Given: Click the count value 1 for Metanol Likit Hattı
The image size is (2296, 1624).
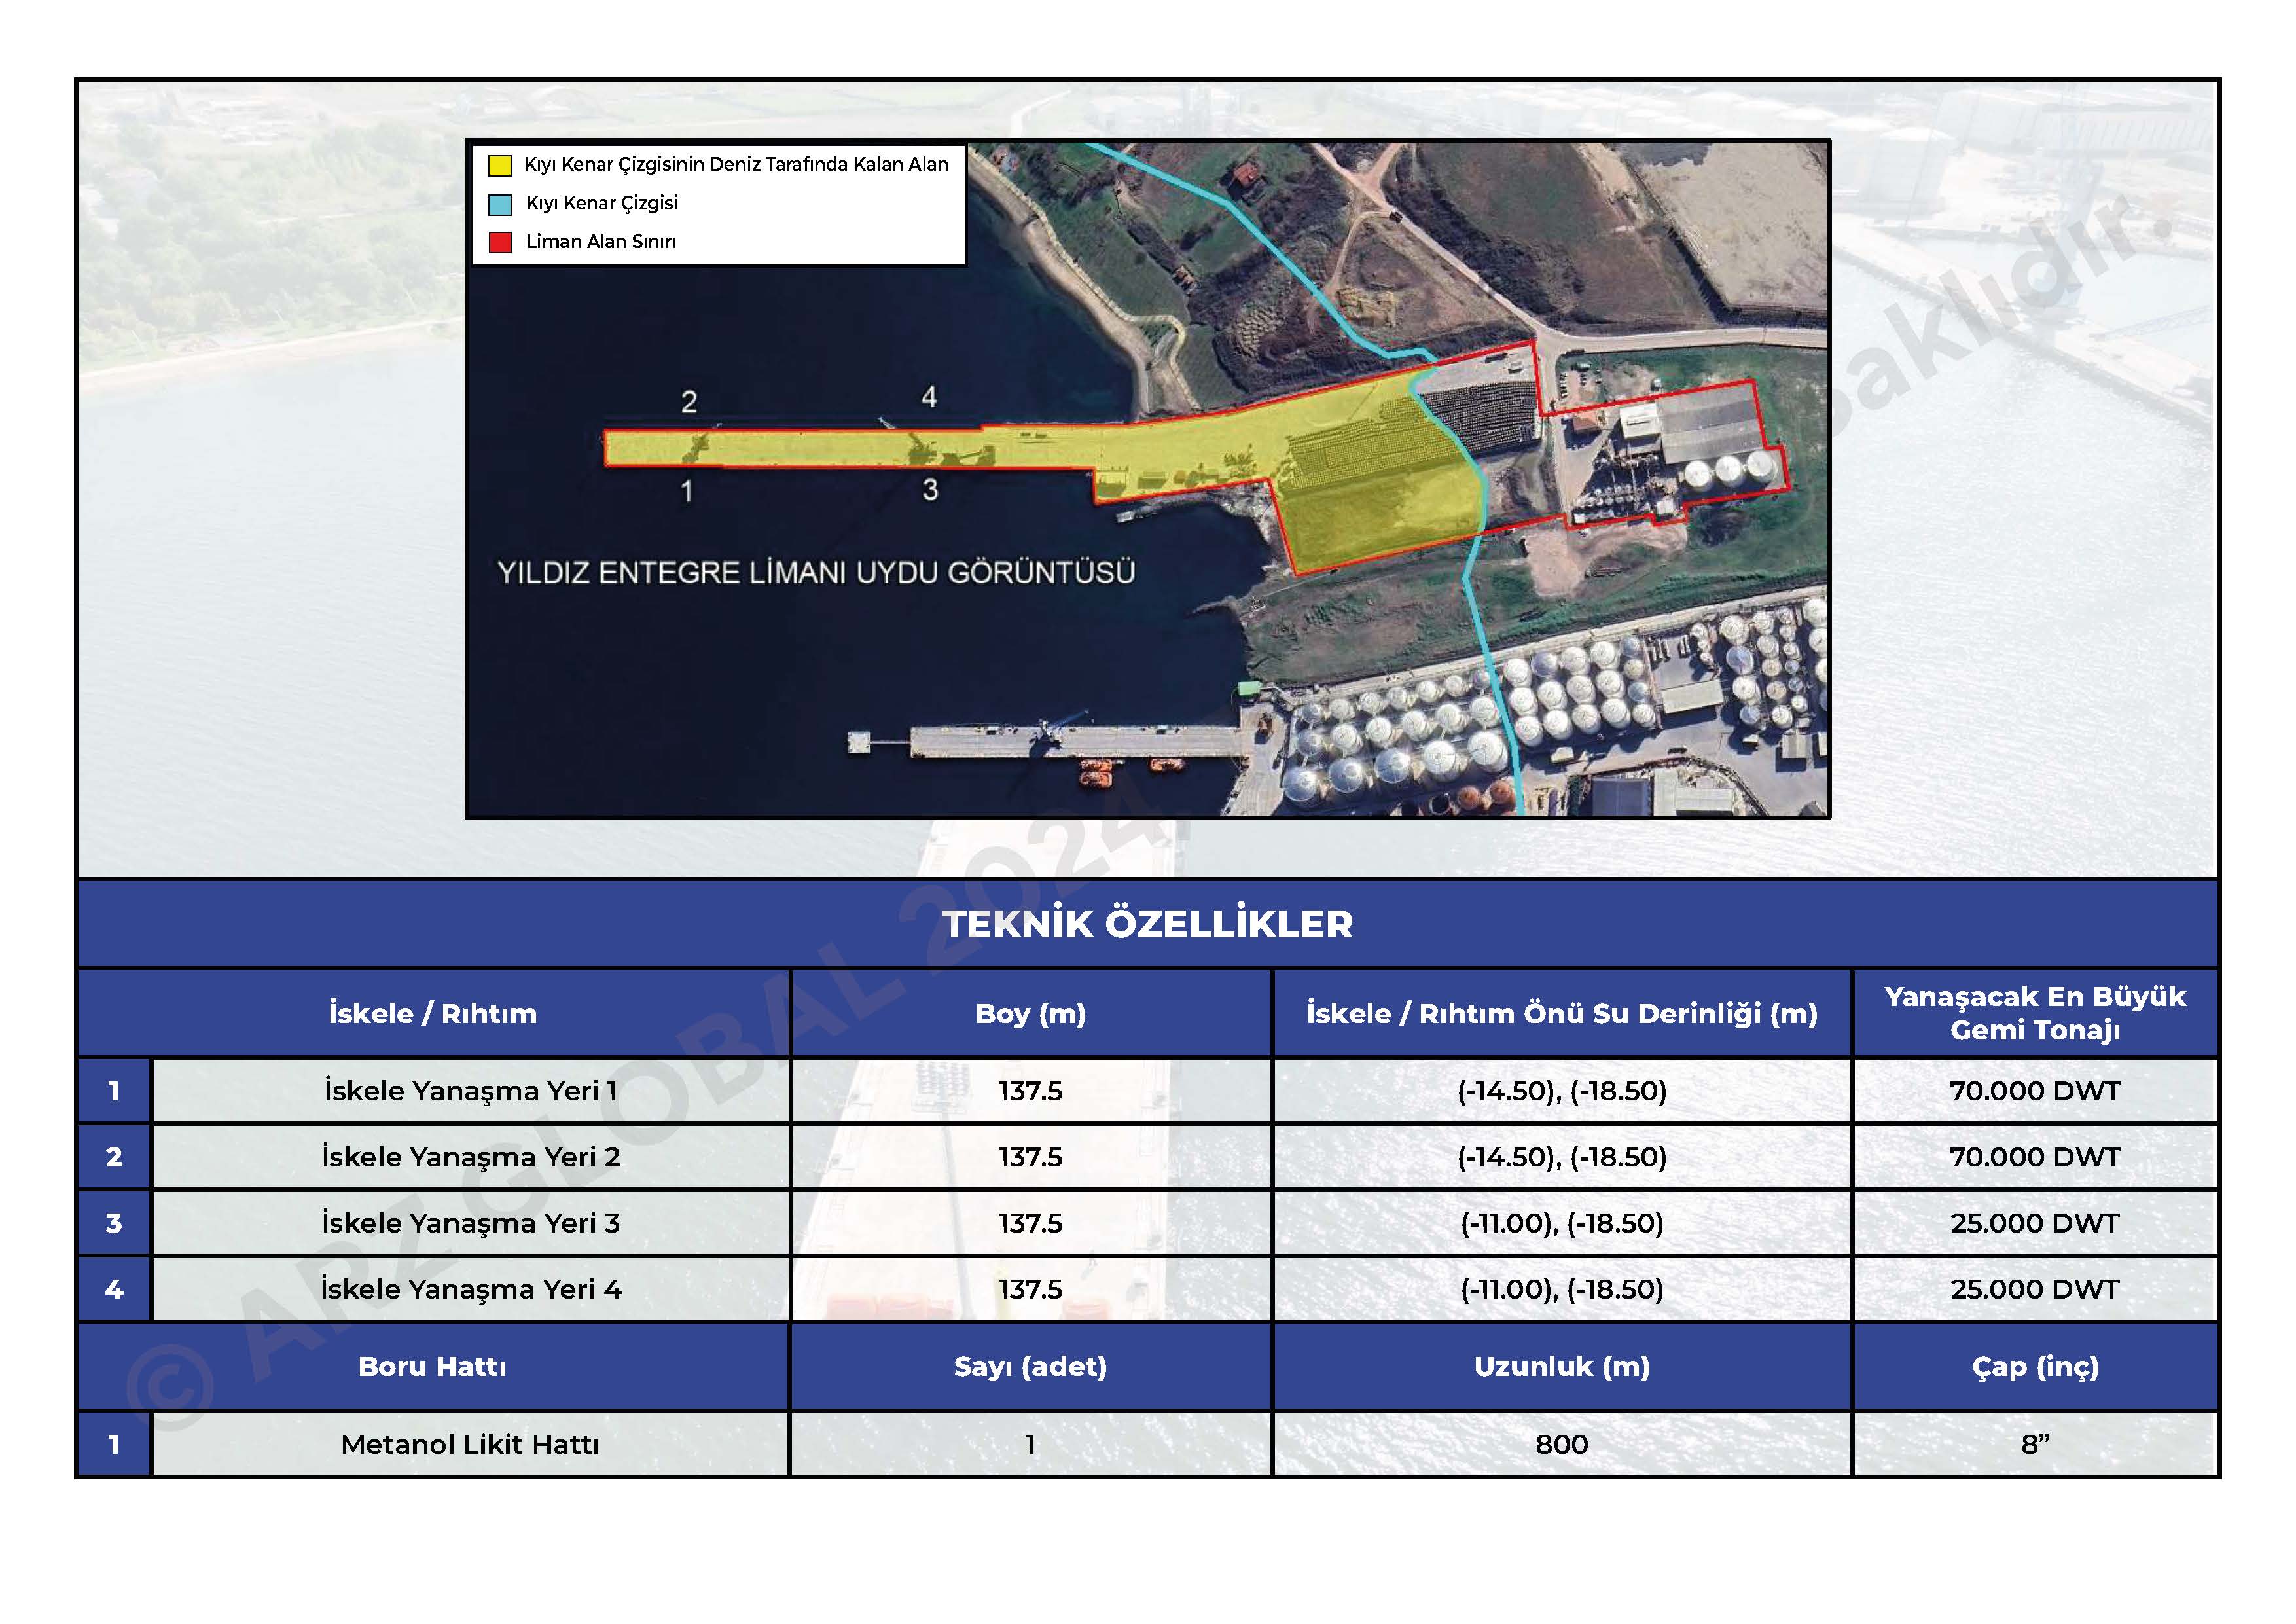Looking at the screenshot, I should click(1031, 1445).
